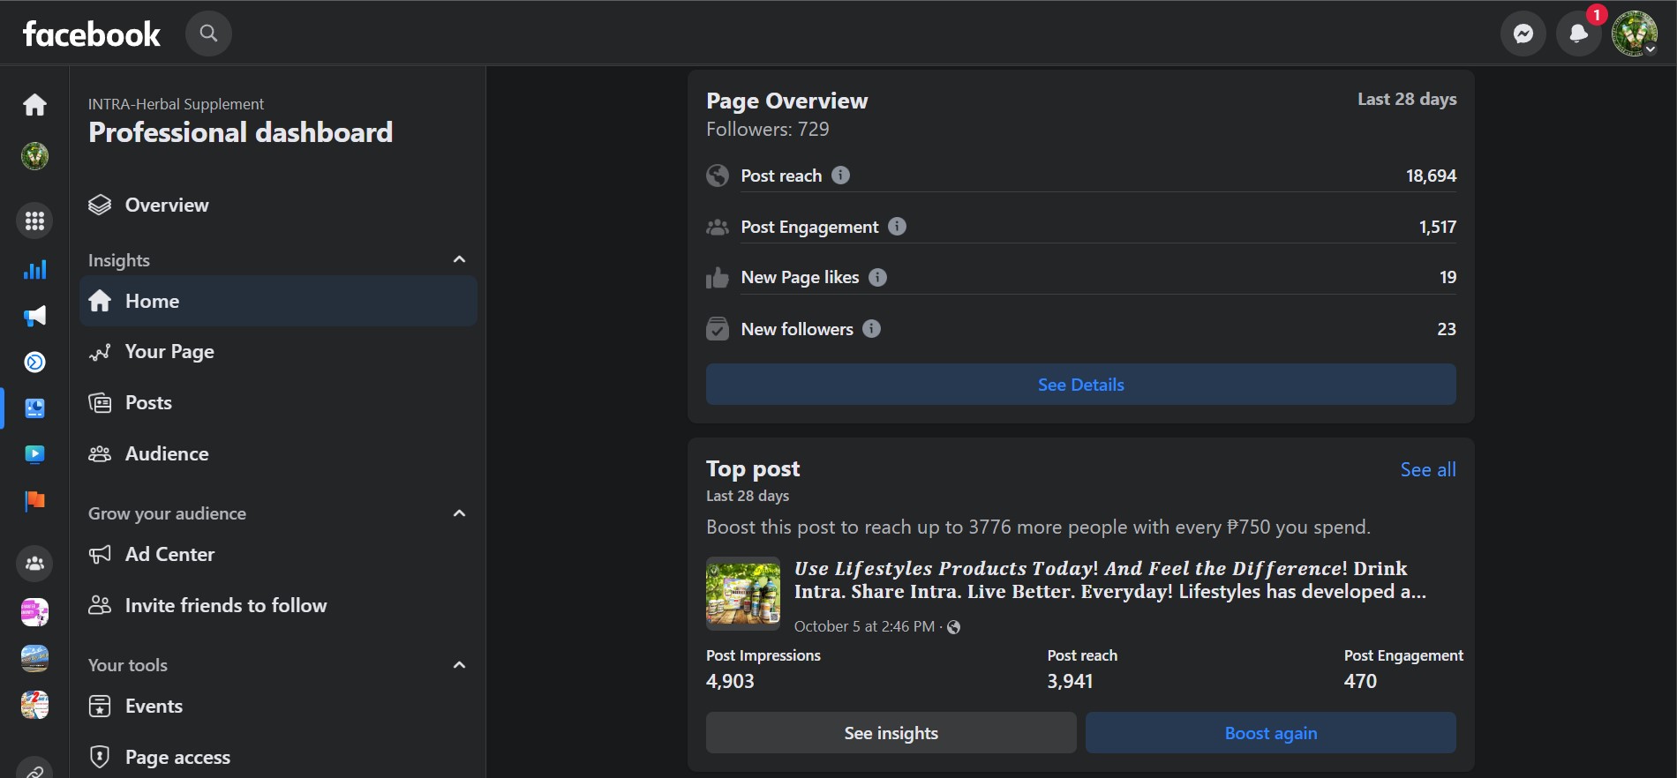
Task: Click the Post Engagement value 1,517
Action: (1438, 227)
